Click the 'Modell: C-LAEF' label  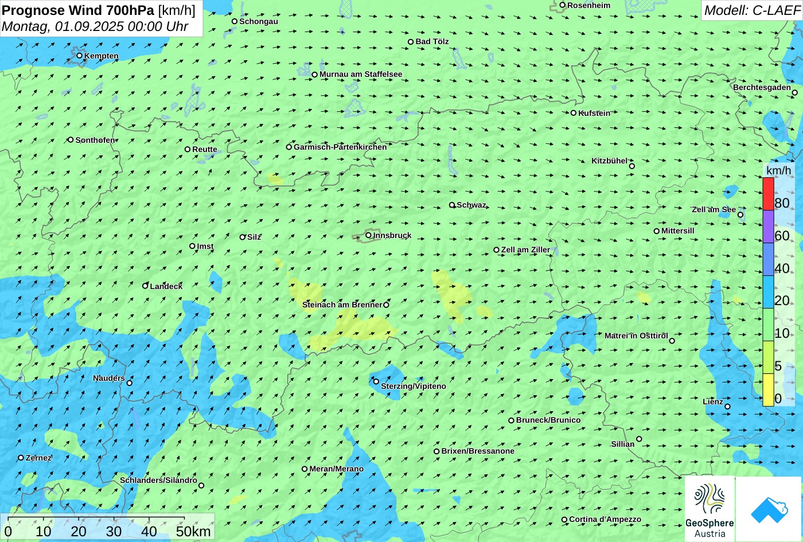pos(751,10)
